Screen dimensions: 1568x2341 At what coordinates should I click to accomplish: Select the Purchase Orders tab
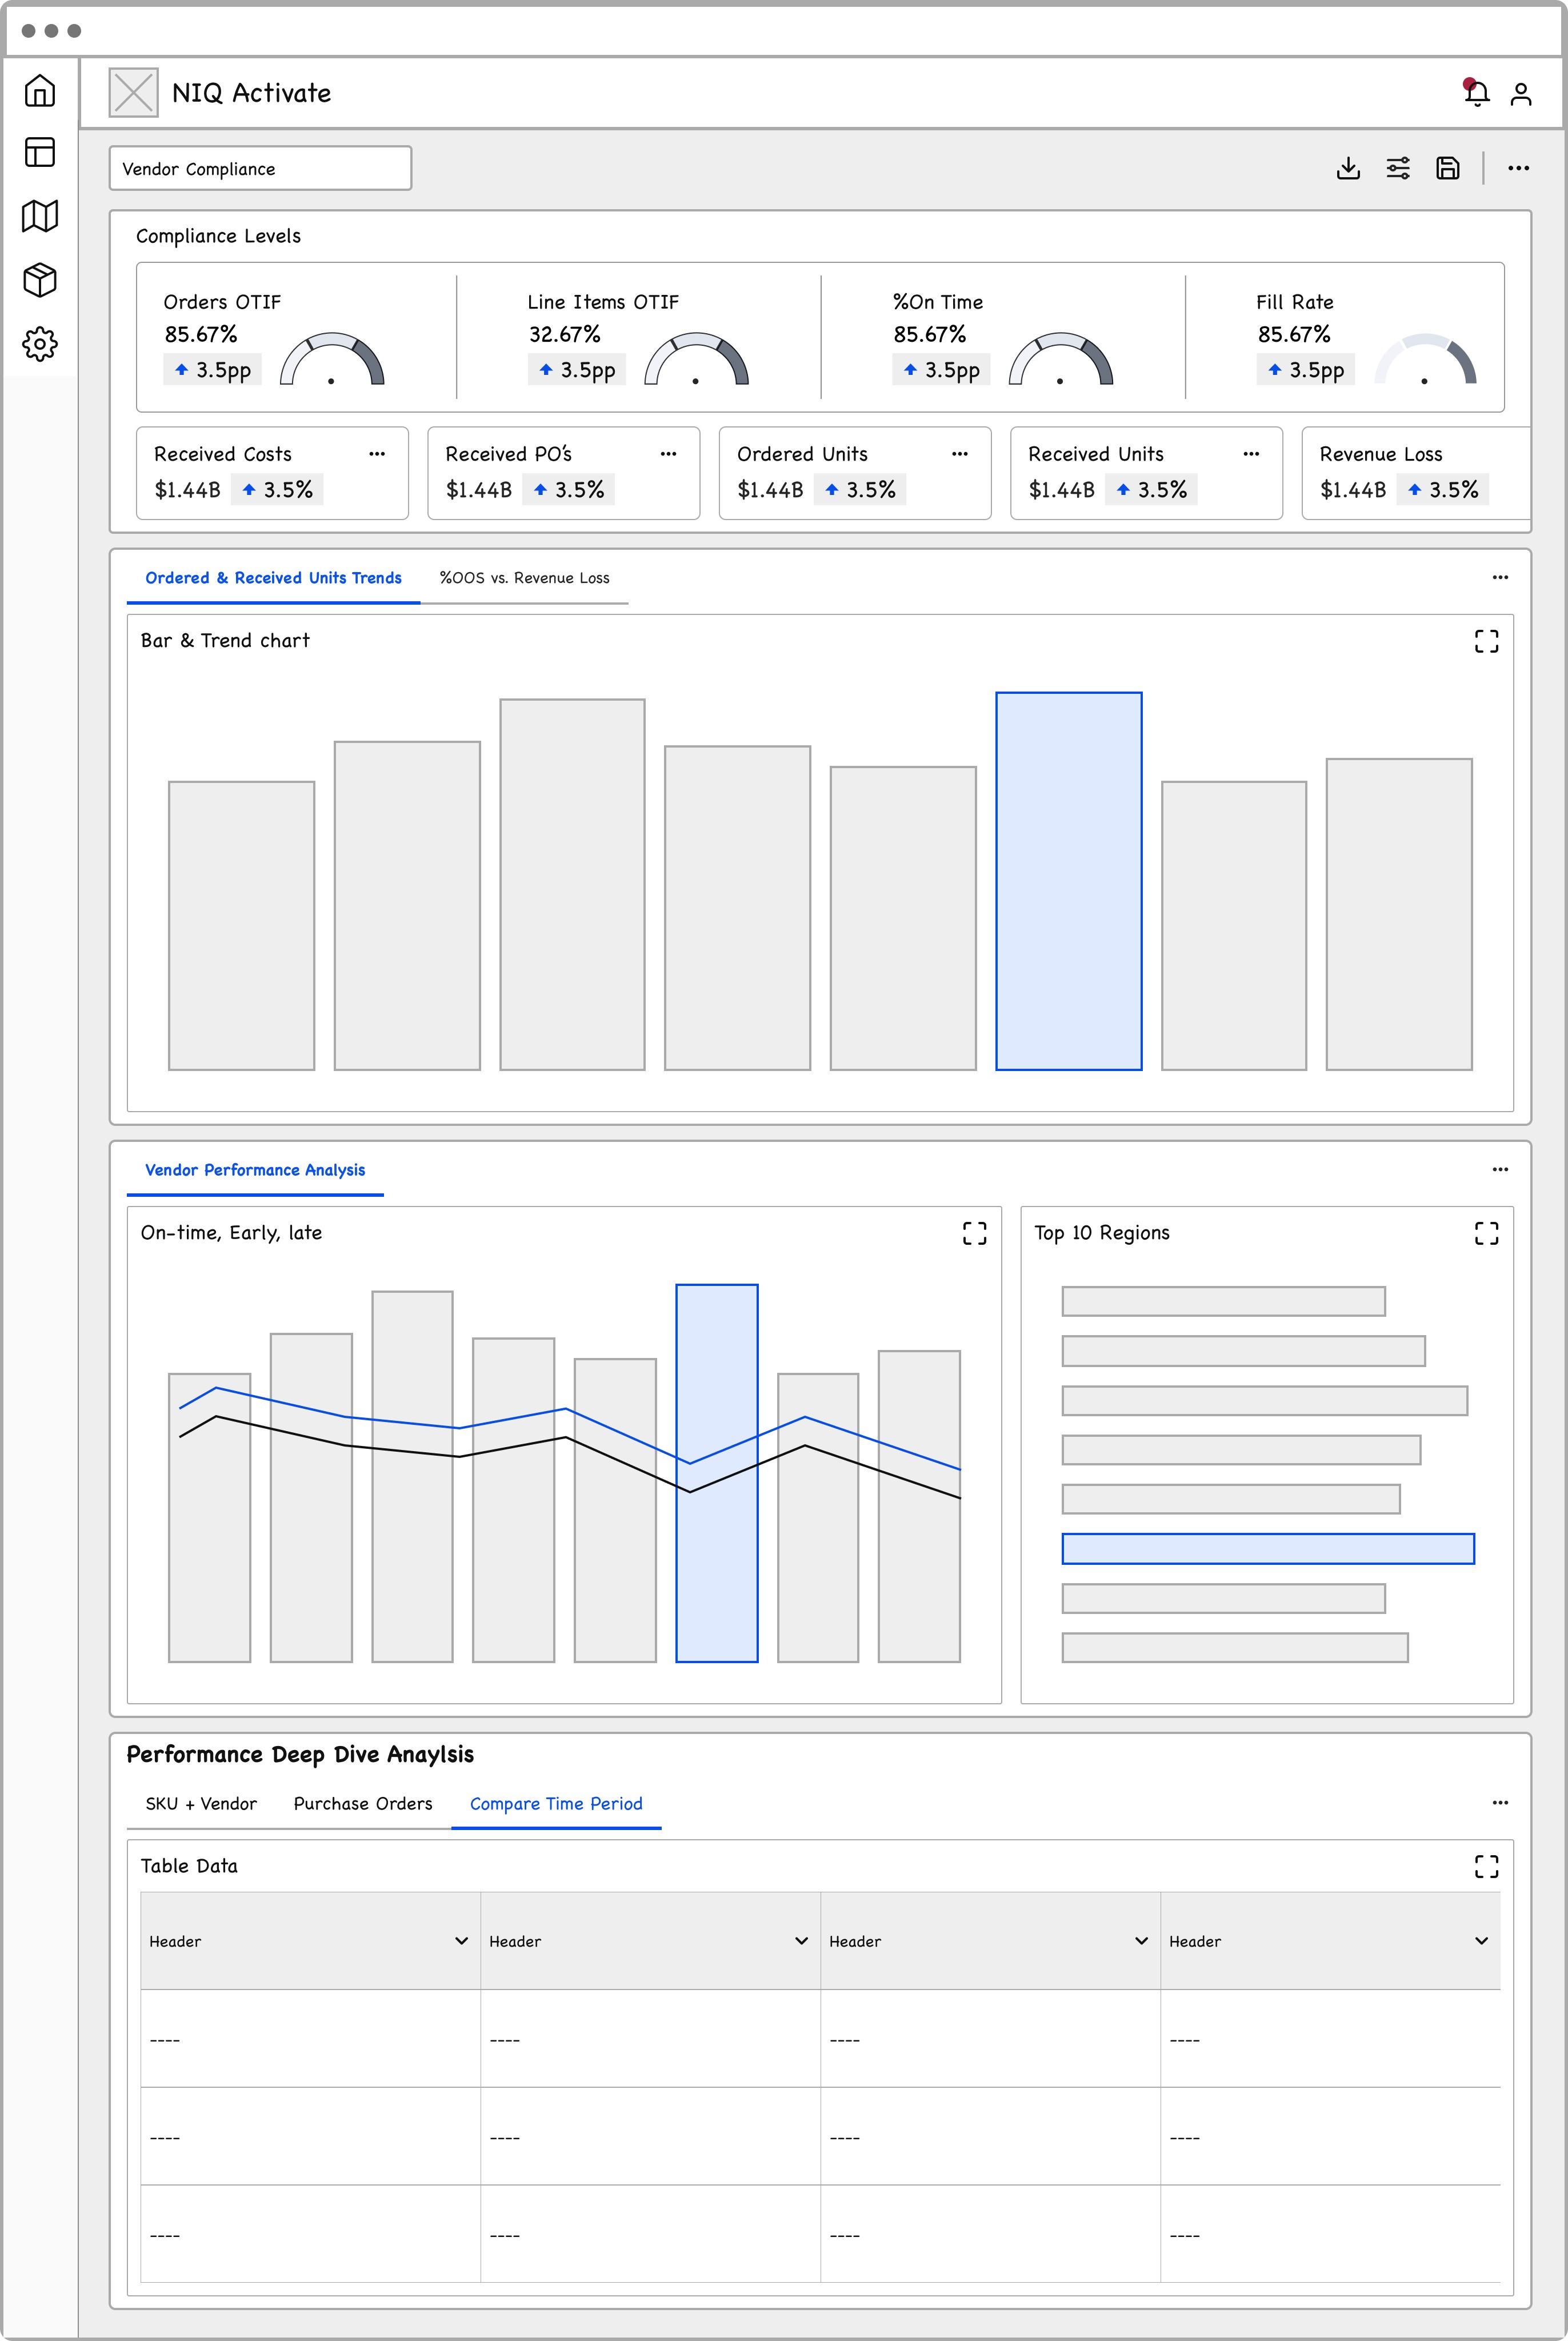(x=363, y=1803)
